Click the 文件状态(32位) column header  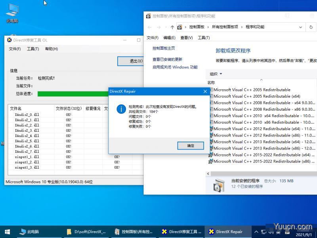tap(69, 108)
